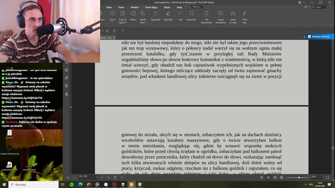Adjust the zoom slider handle
Image resolution: width=335 pixels, height=188 pixels.
[299, 178]
